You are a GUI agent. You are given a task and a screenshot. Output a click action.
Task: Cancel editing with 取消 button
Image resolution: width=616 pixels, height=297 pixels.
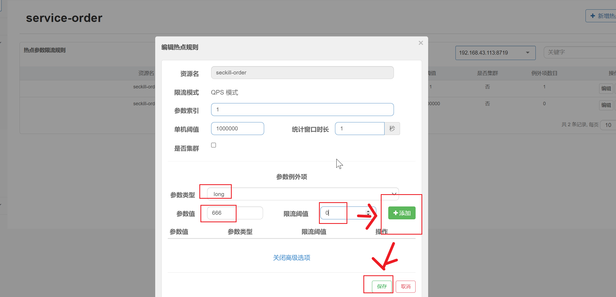click(405, 287)
